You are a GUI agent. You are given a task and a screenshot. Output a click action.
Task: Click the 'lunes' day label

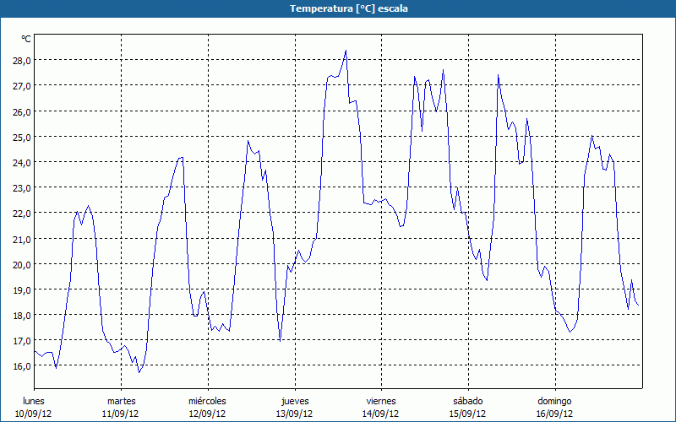click(x=34, y=400)
